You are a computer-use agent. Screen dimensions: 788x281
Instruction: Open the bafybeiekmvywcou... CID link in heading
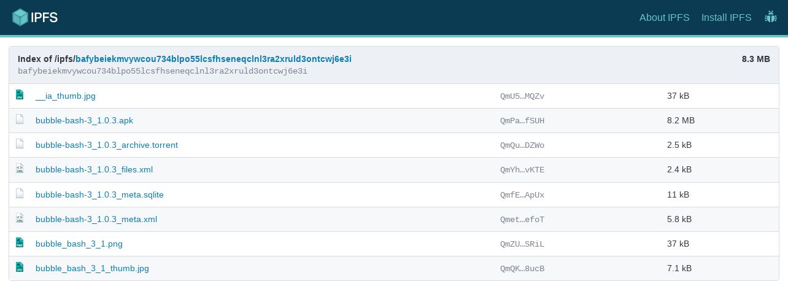(x=214, y=59)
